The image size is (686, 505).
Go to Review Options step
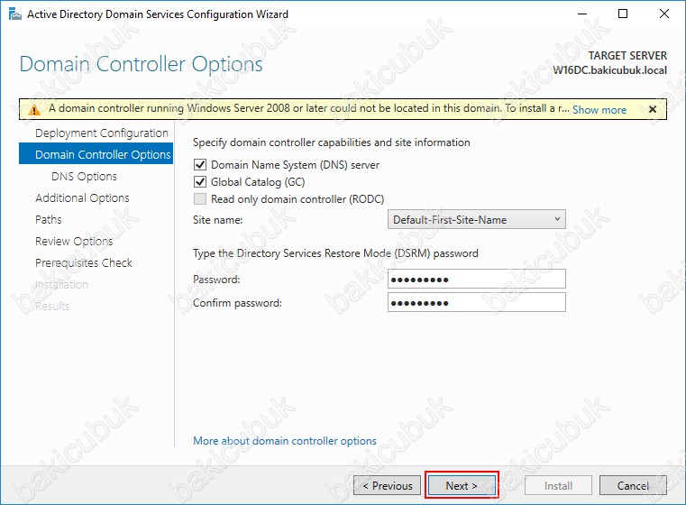(x=74, y=241)
